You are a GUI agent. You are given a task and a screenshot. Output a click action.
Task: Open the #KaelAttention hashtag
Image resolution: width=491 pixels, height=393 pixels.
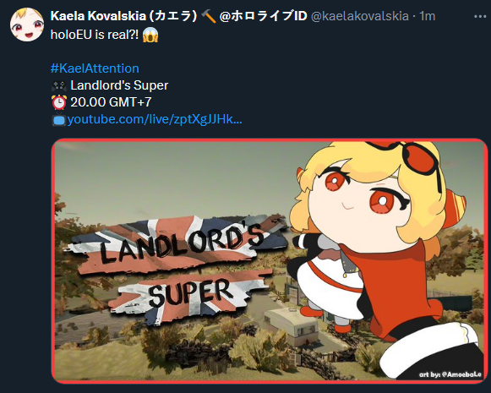95,68
